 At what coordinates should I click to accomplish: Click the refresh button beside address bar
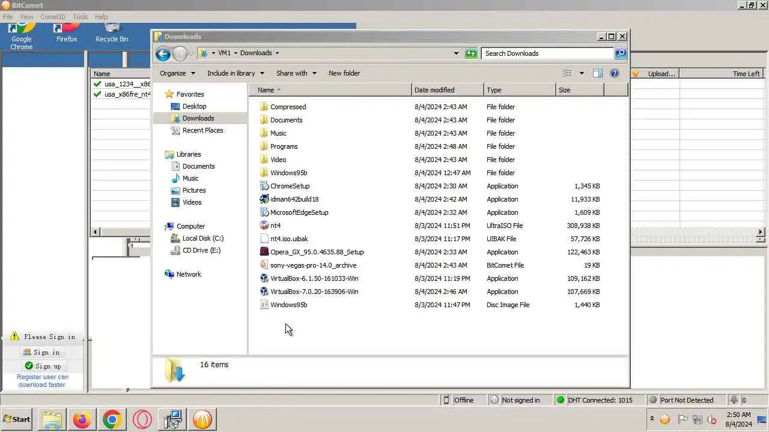tap(471, 53)
